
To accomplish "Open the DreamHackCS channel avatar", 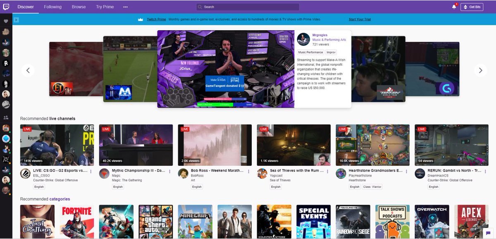I will pos(420,174).
